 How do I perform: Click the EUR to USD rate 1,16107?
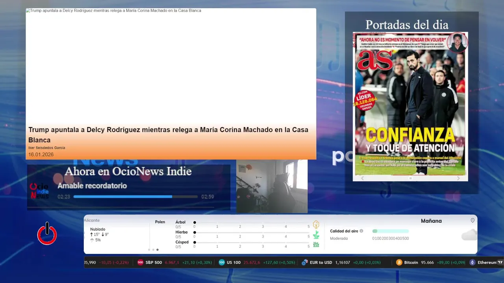coord(343,262)
